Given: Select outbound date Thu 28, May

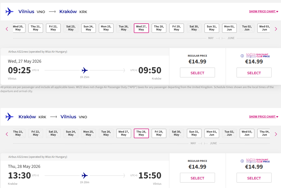Looking at the screenshot, I should point(159,28).
